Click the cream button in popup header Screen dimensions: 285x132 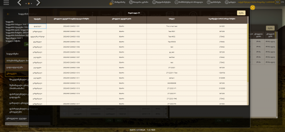tap(241, 13)
